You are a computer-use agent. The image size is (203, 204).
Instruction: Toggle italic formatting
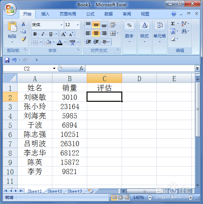tap(43, 34)
